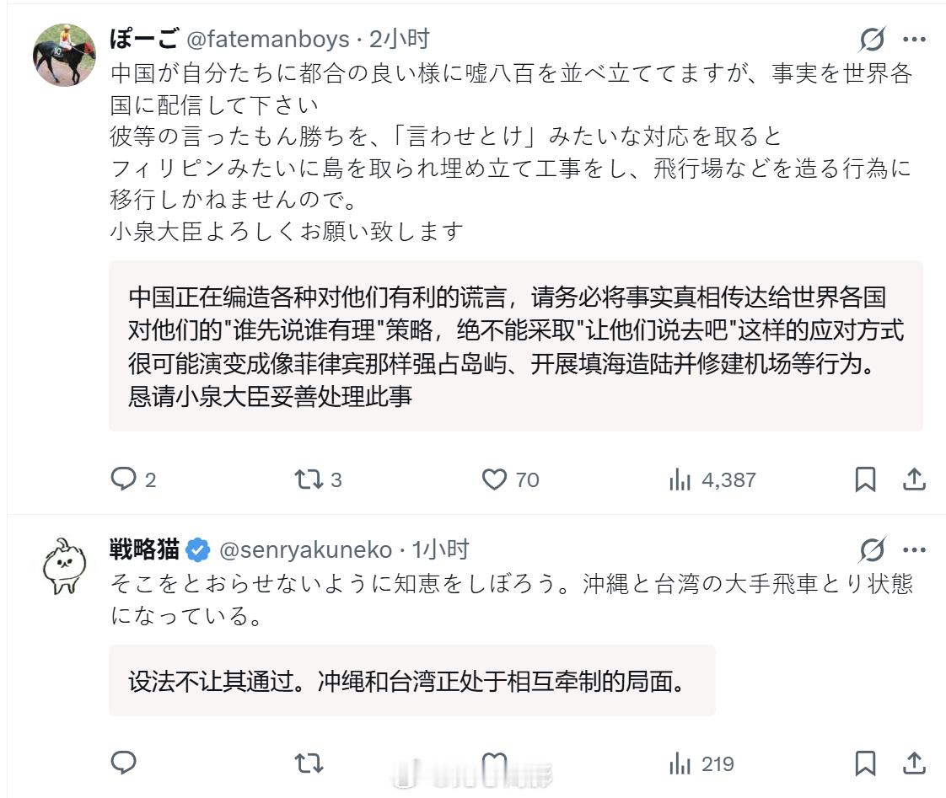Click the 戦略猫 verified badge
The height and width of the screenshot is (798, 946).
tap(197, 550)
